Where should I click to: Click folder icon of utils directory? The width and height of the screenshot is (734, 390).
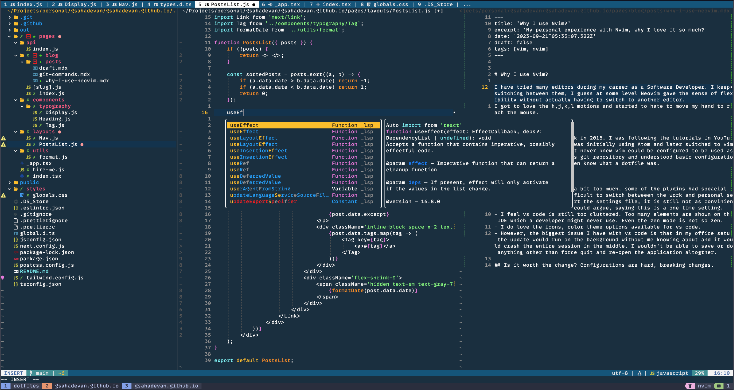click(x=22, y=151)
